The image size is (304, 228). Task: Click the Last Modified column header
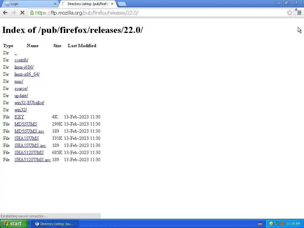82,46
